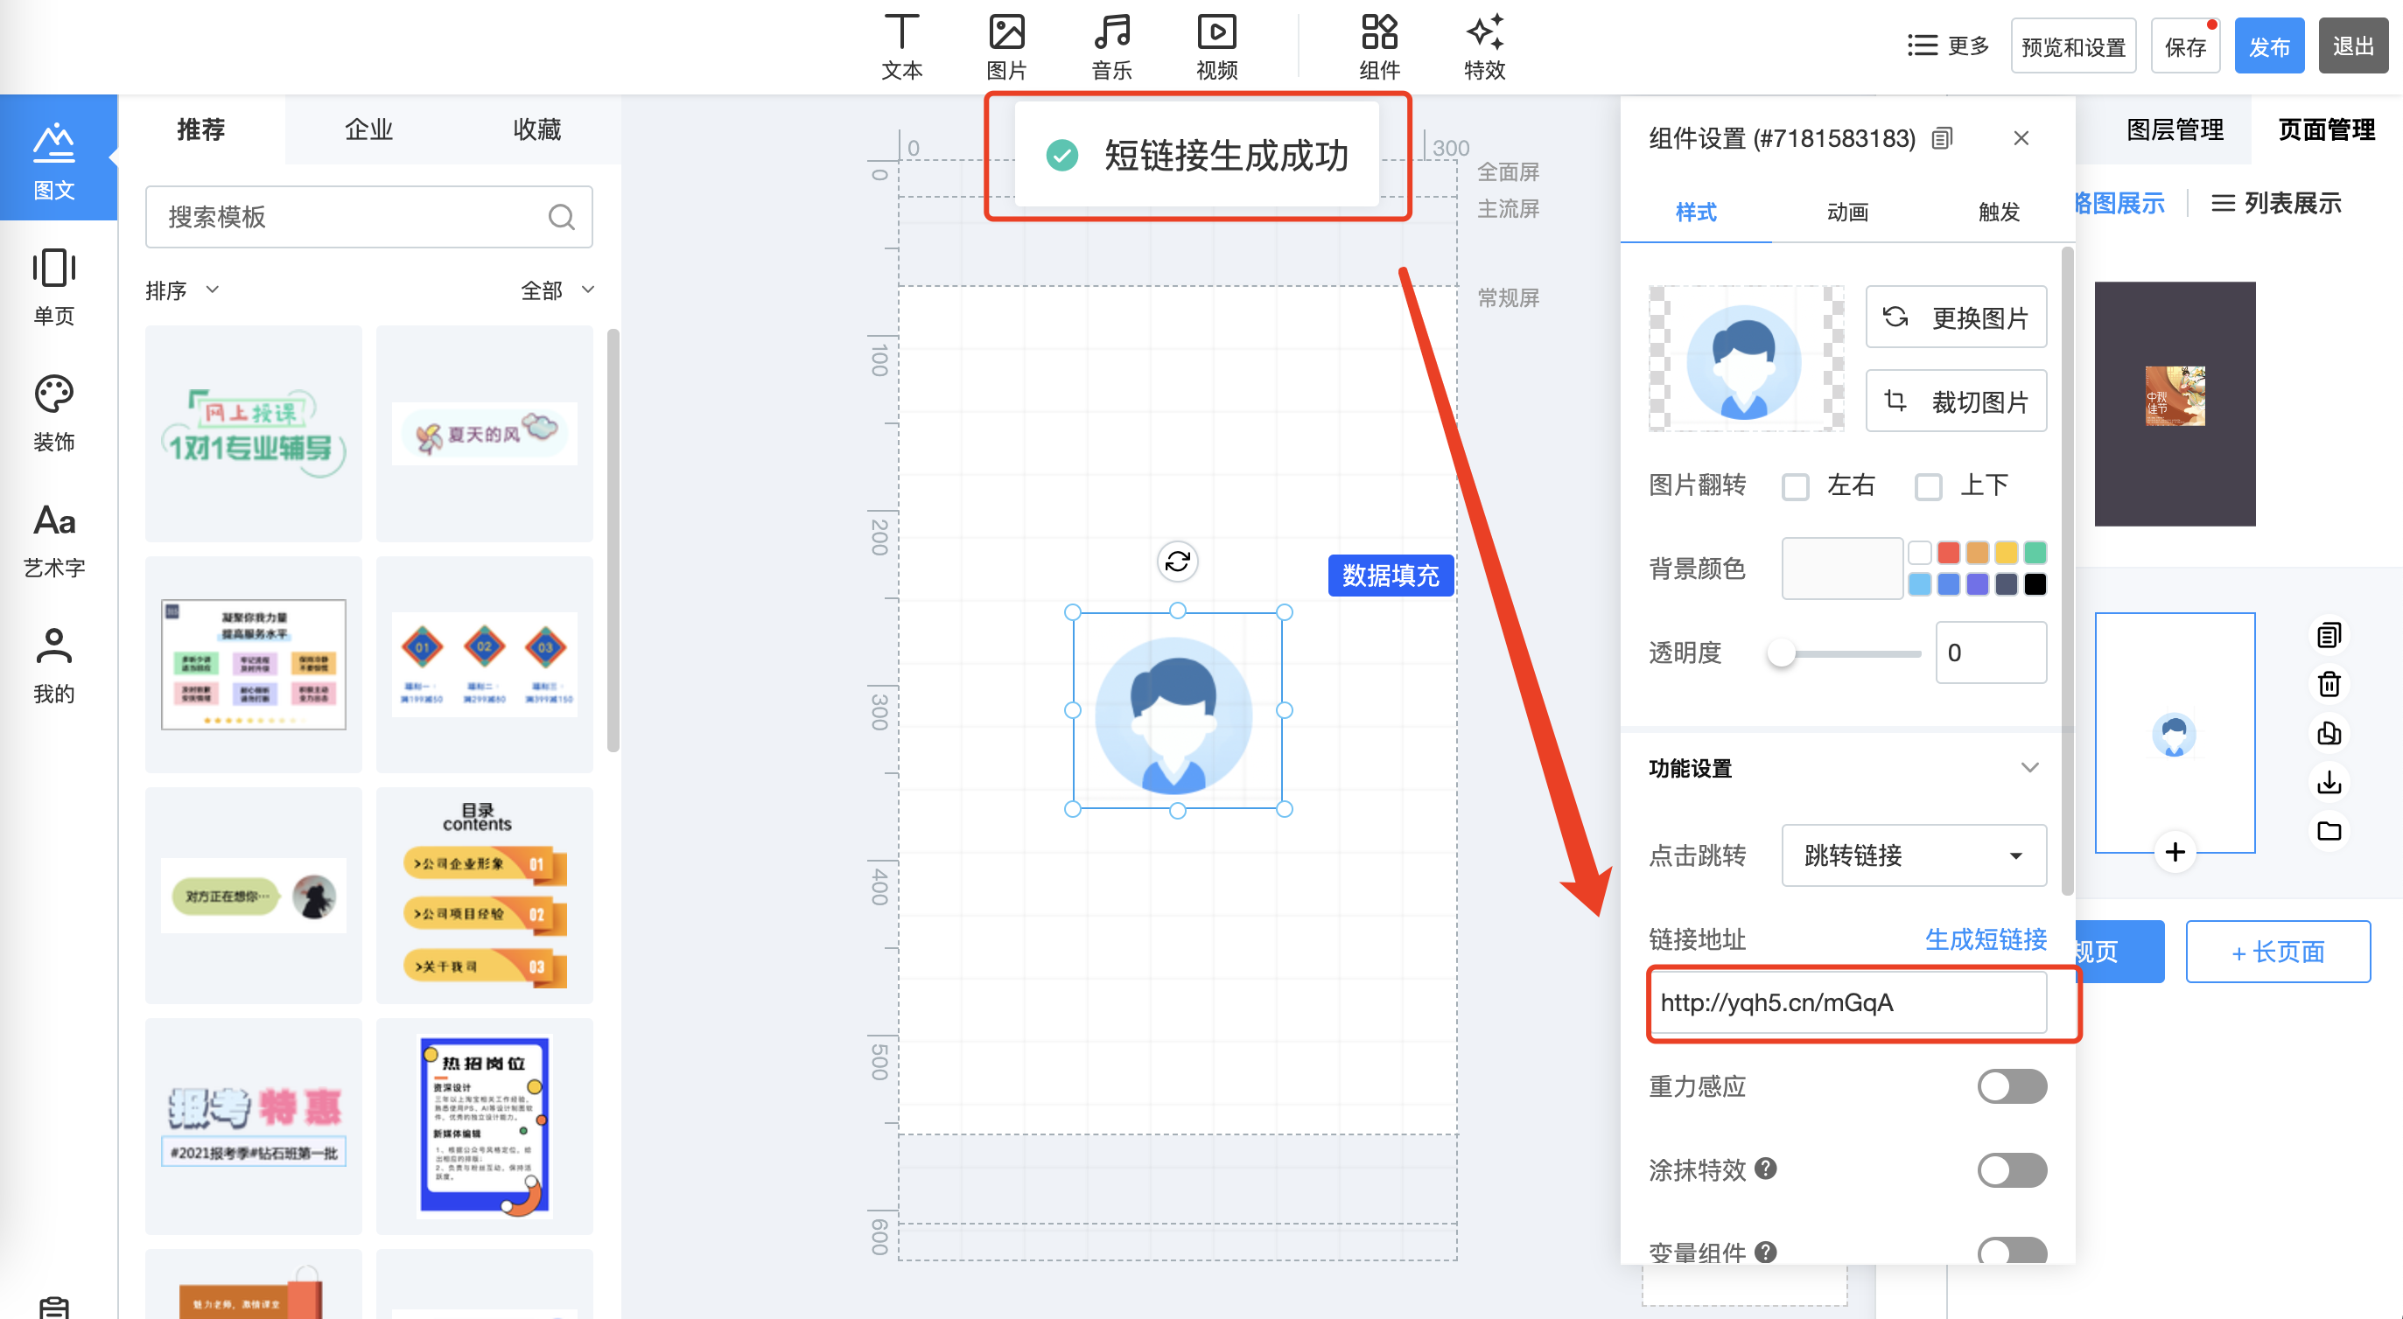Select the 装饰 decoration sidebar icon
The width and height of the screenshot is (2403, 1319).
54,411
